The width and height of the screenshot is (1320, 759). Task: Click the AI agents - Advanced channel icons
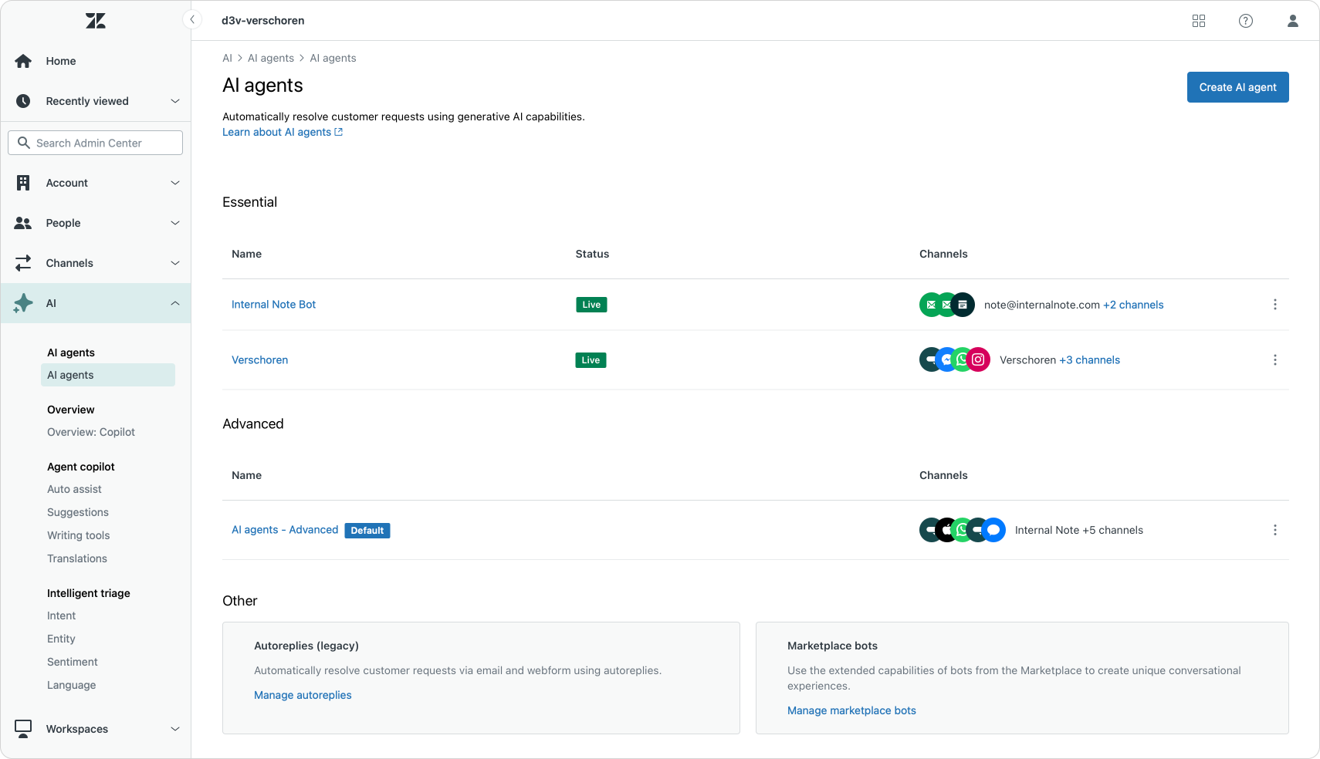pos(963,530)
